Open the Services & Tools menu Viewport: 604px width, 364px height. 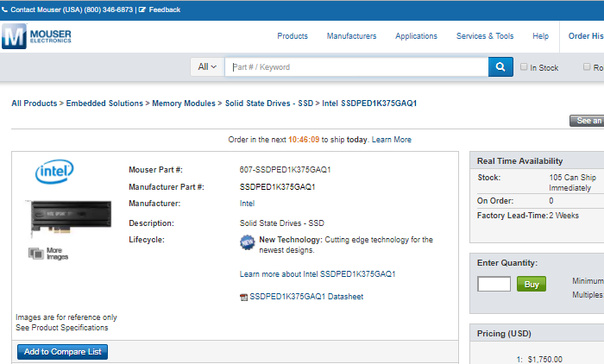485,36
